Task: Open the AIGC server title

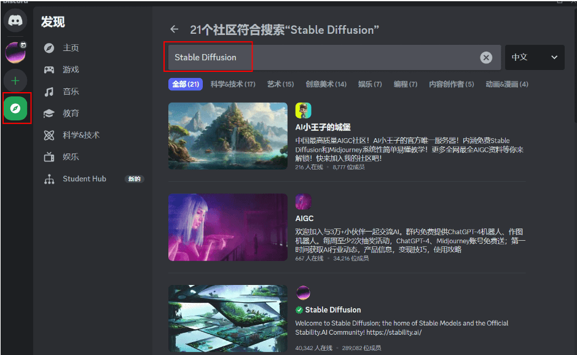Action: coord(304,219)
